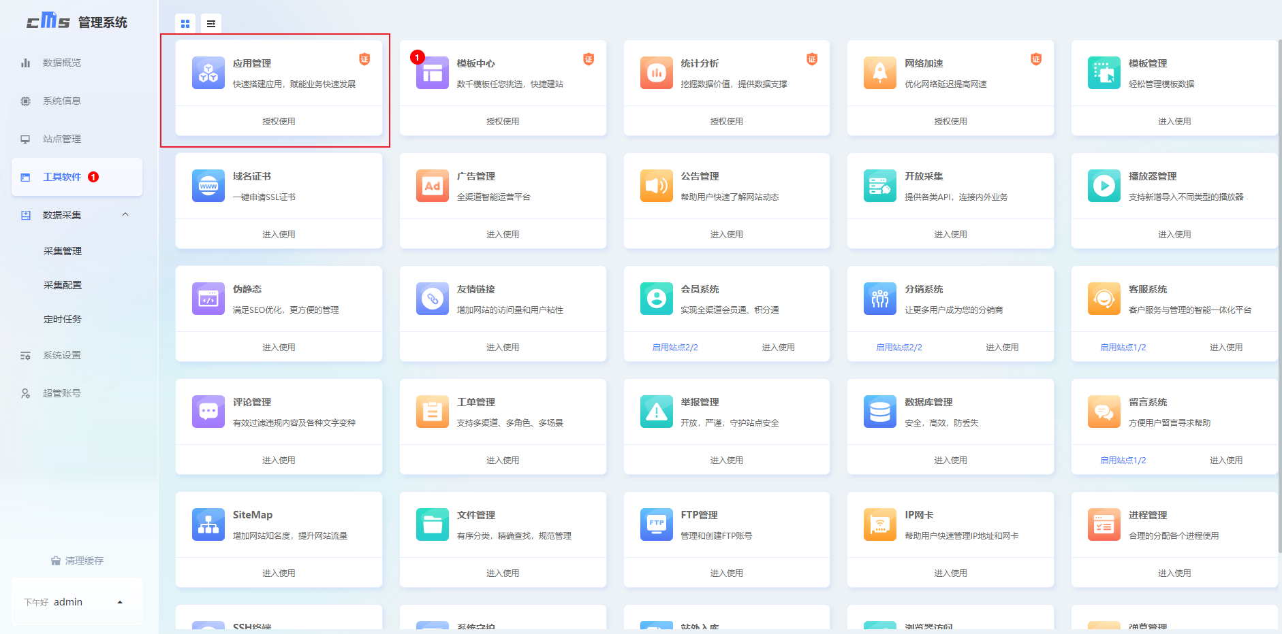The height and width of the screenshot is (634, 1282).
Task: Open 采集配置 submenu item
Action: (x=63, y=285)
